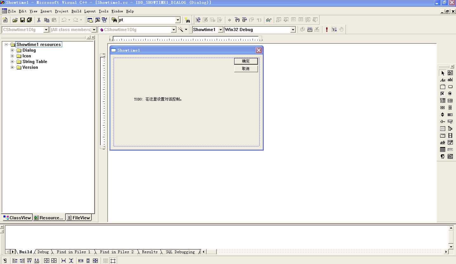The image size is (456, 264).
Task: Open the Showtime1 active project dropdown
Action: (221, 29)
